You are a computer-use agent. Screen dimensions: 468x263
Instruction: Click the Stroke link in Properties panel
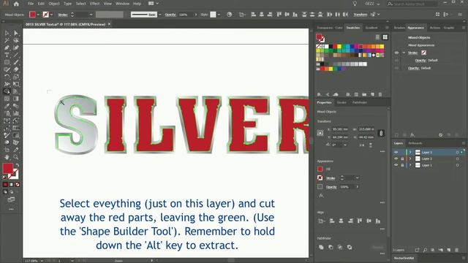pyautogui.click(x=331, y=178)
